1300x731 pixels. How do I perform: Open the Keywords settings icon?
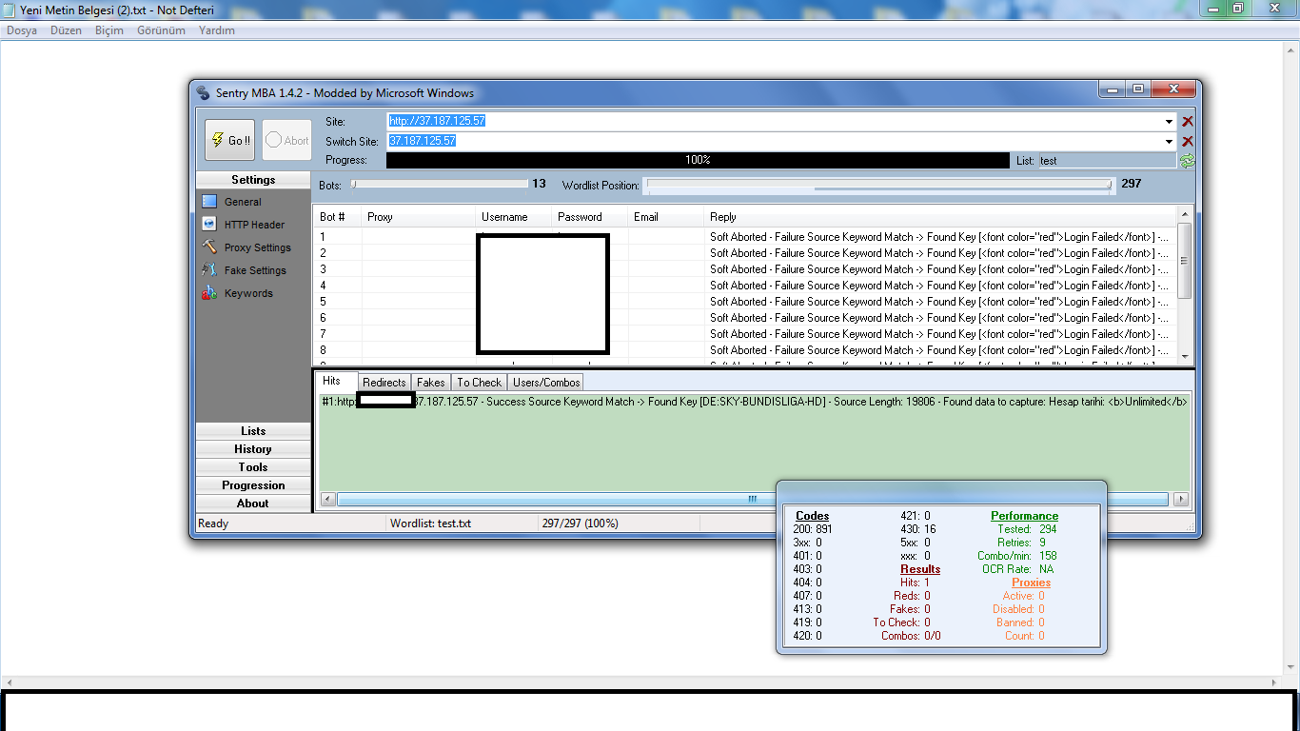pos(209,293)
